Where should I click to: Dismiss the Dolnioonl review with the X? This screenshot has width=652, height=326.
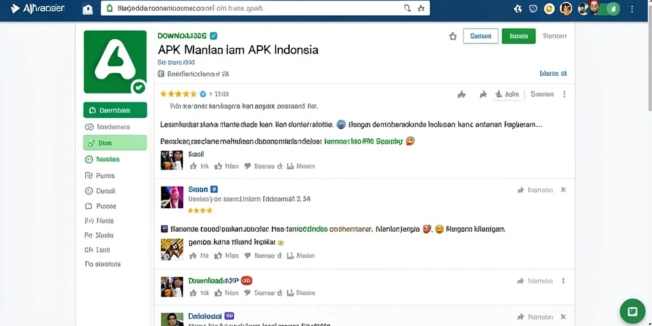563,316
